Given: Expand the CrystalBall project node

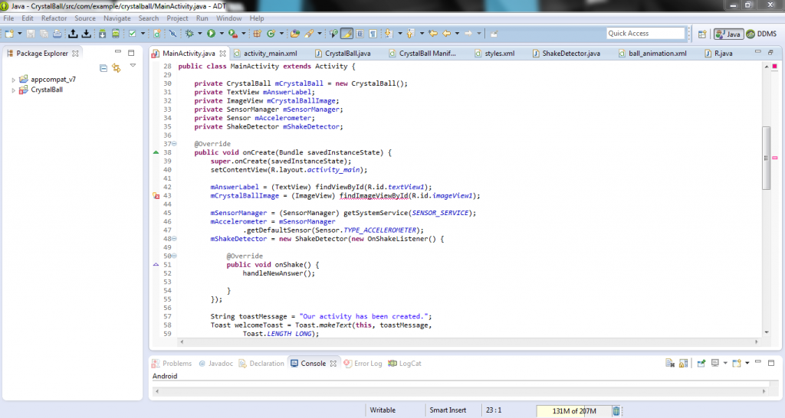Looking at the screenshot, I should [14, 90].
